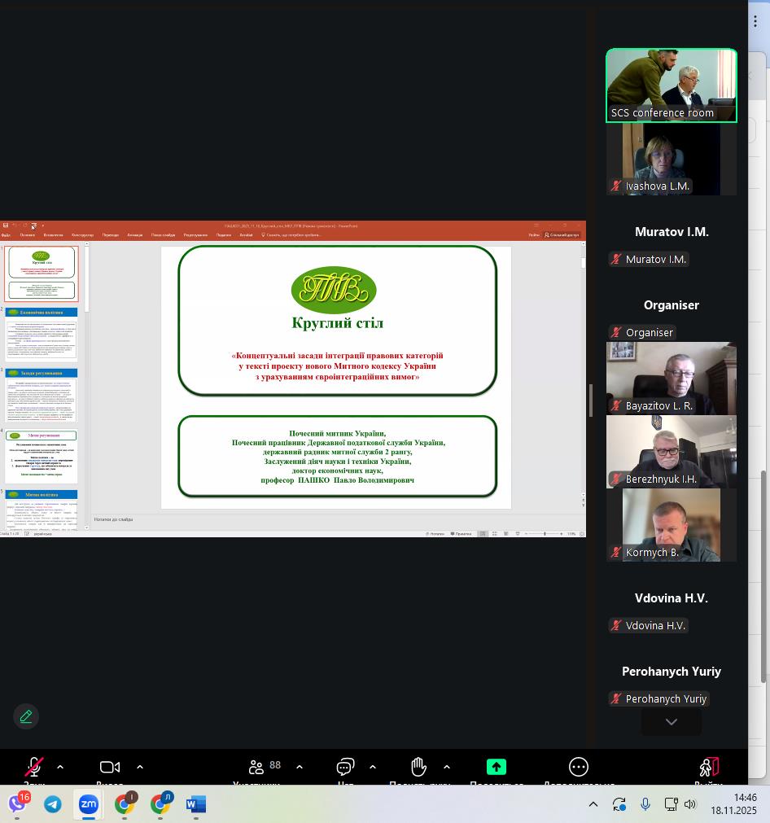Toggle the camera video on
This screenshot has width=770, height=823.
click(x=109, y=767)
